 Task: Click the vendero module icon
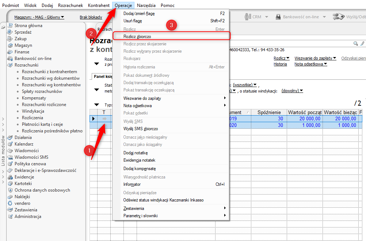click(10, 203)
